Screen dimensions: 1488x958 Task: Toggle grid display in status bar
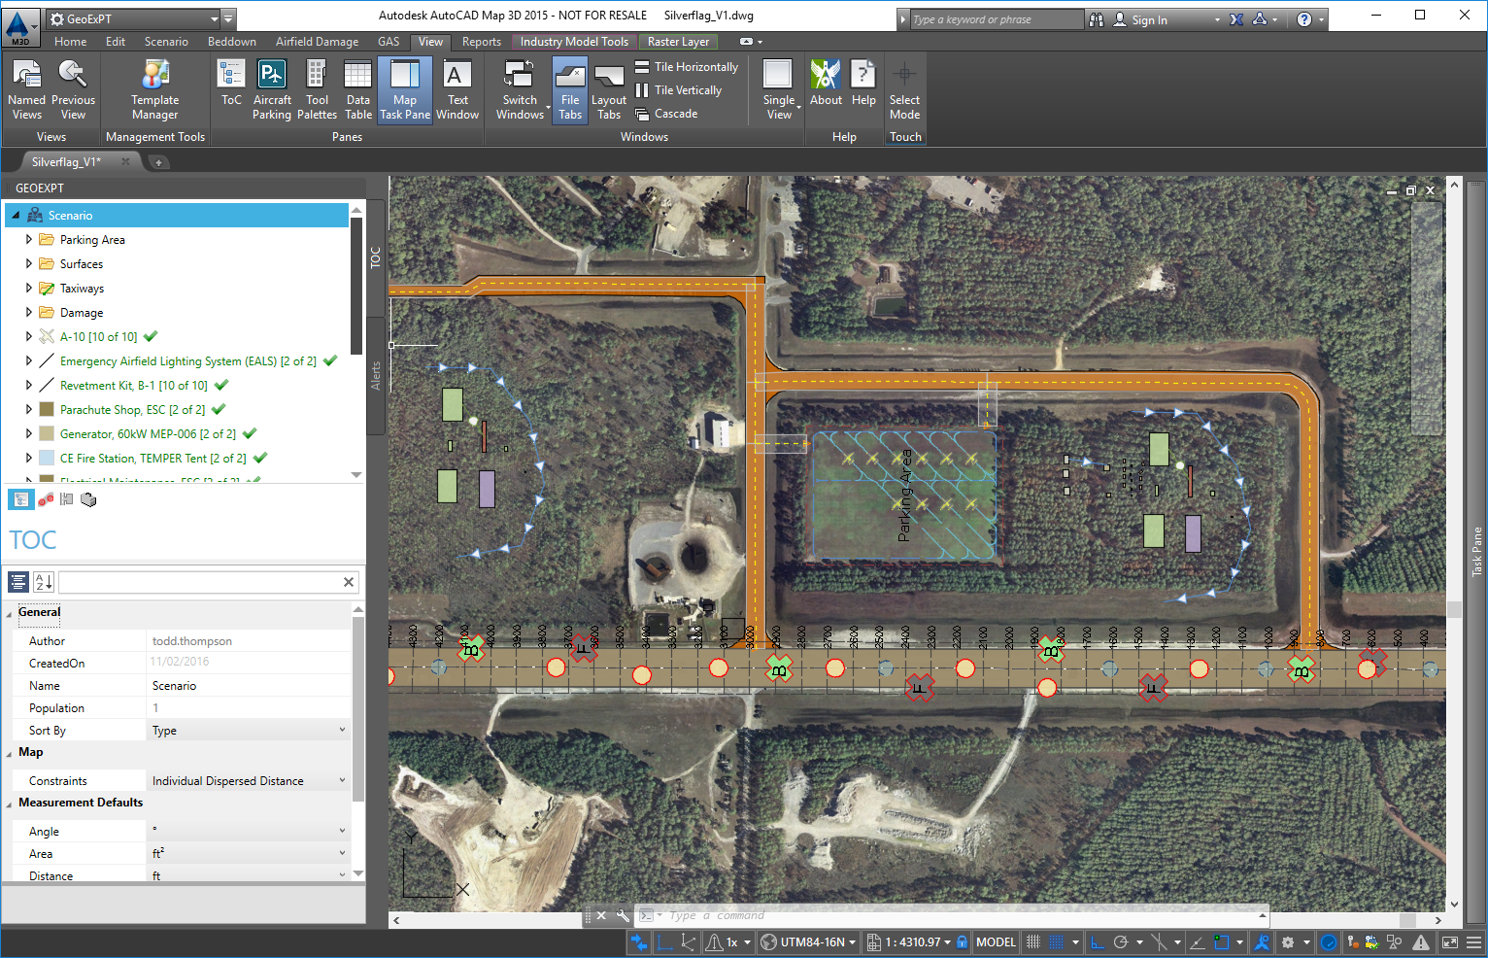point(1032,942)
